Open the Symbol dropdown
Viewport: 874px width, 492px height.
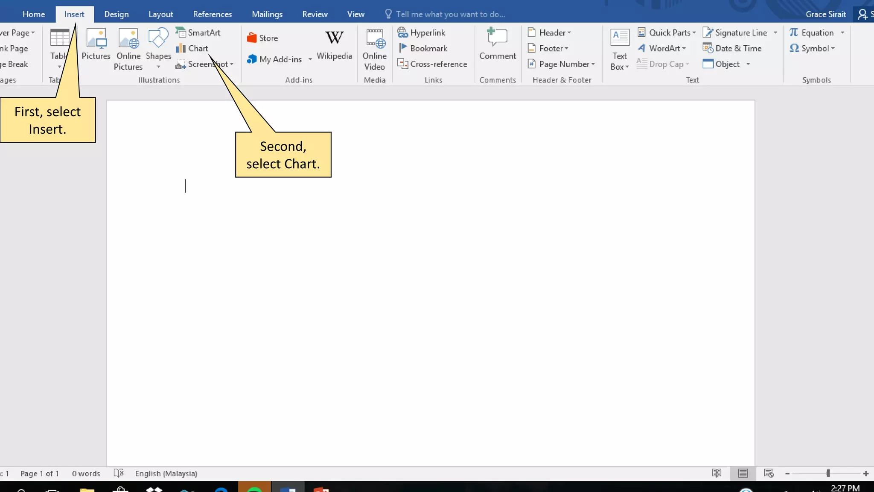(x=812, y=48)
